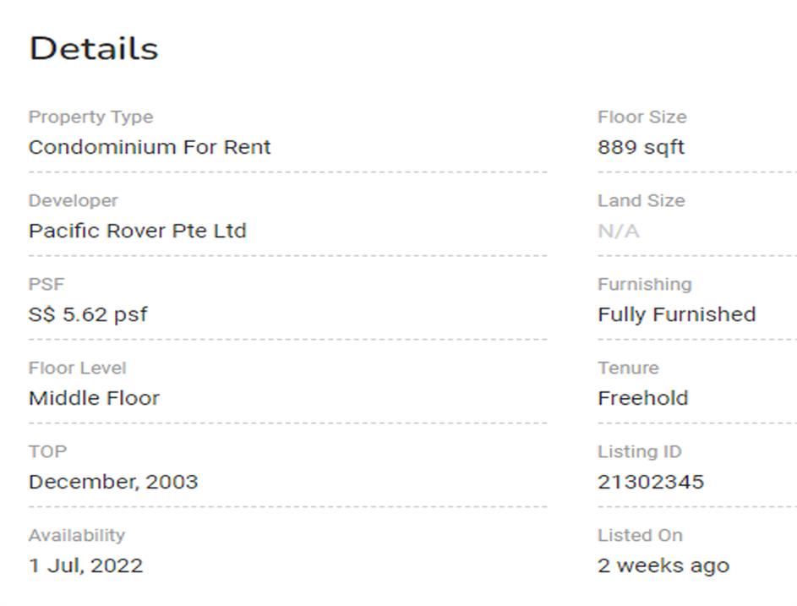797x606 pixels.
Task: Click the Developer label
Action: click(73, 200)
